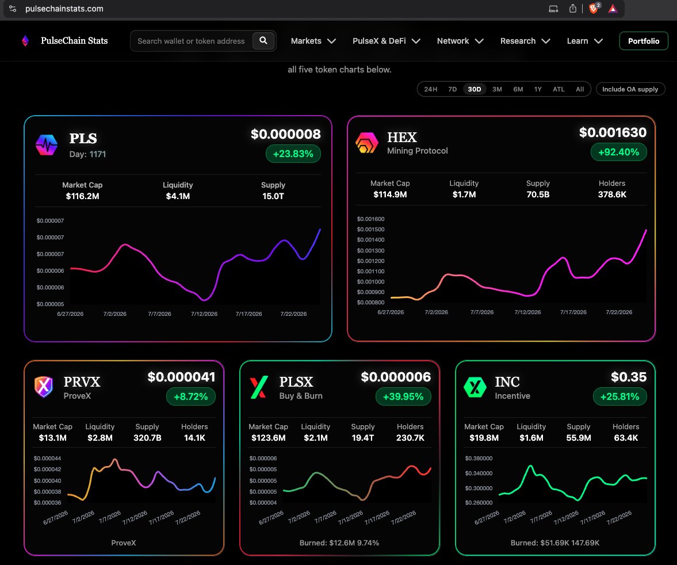677x565 pixels.
Task: Focus the search wallet or token field
Action: pos(192,41)
